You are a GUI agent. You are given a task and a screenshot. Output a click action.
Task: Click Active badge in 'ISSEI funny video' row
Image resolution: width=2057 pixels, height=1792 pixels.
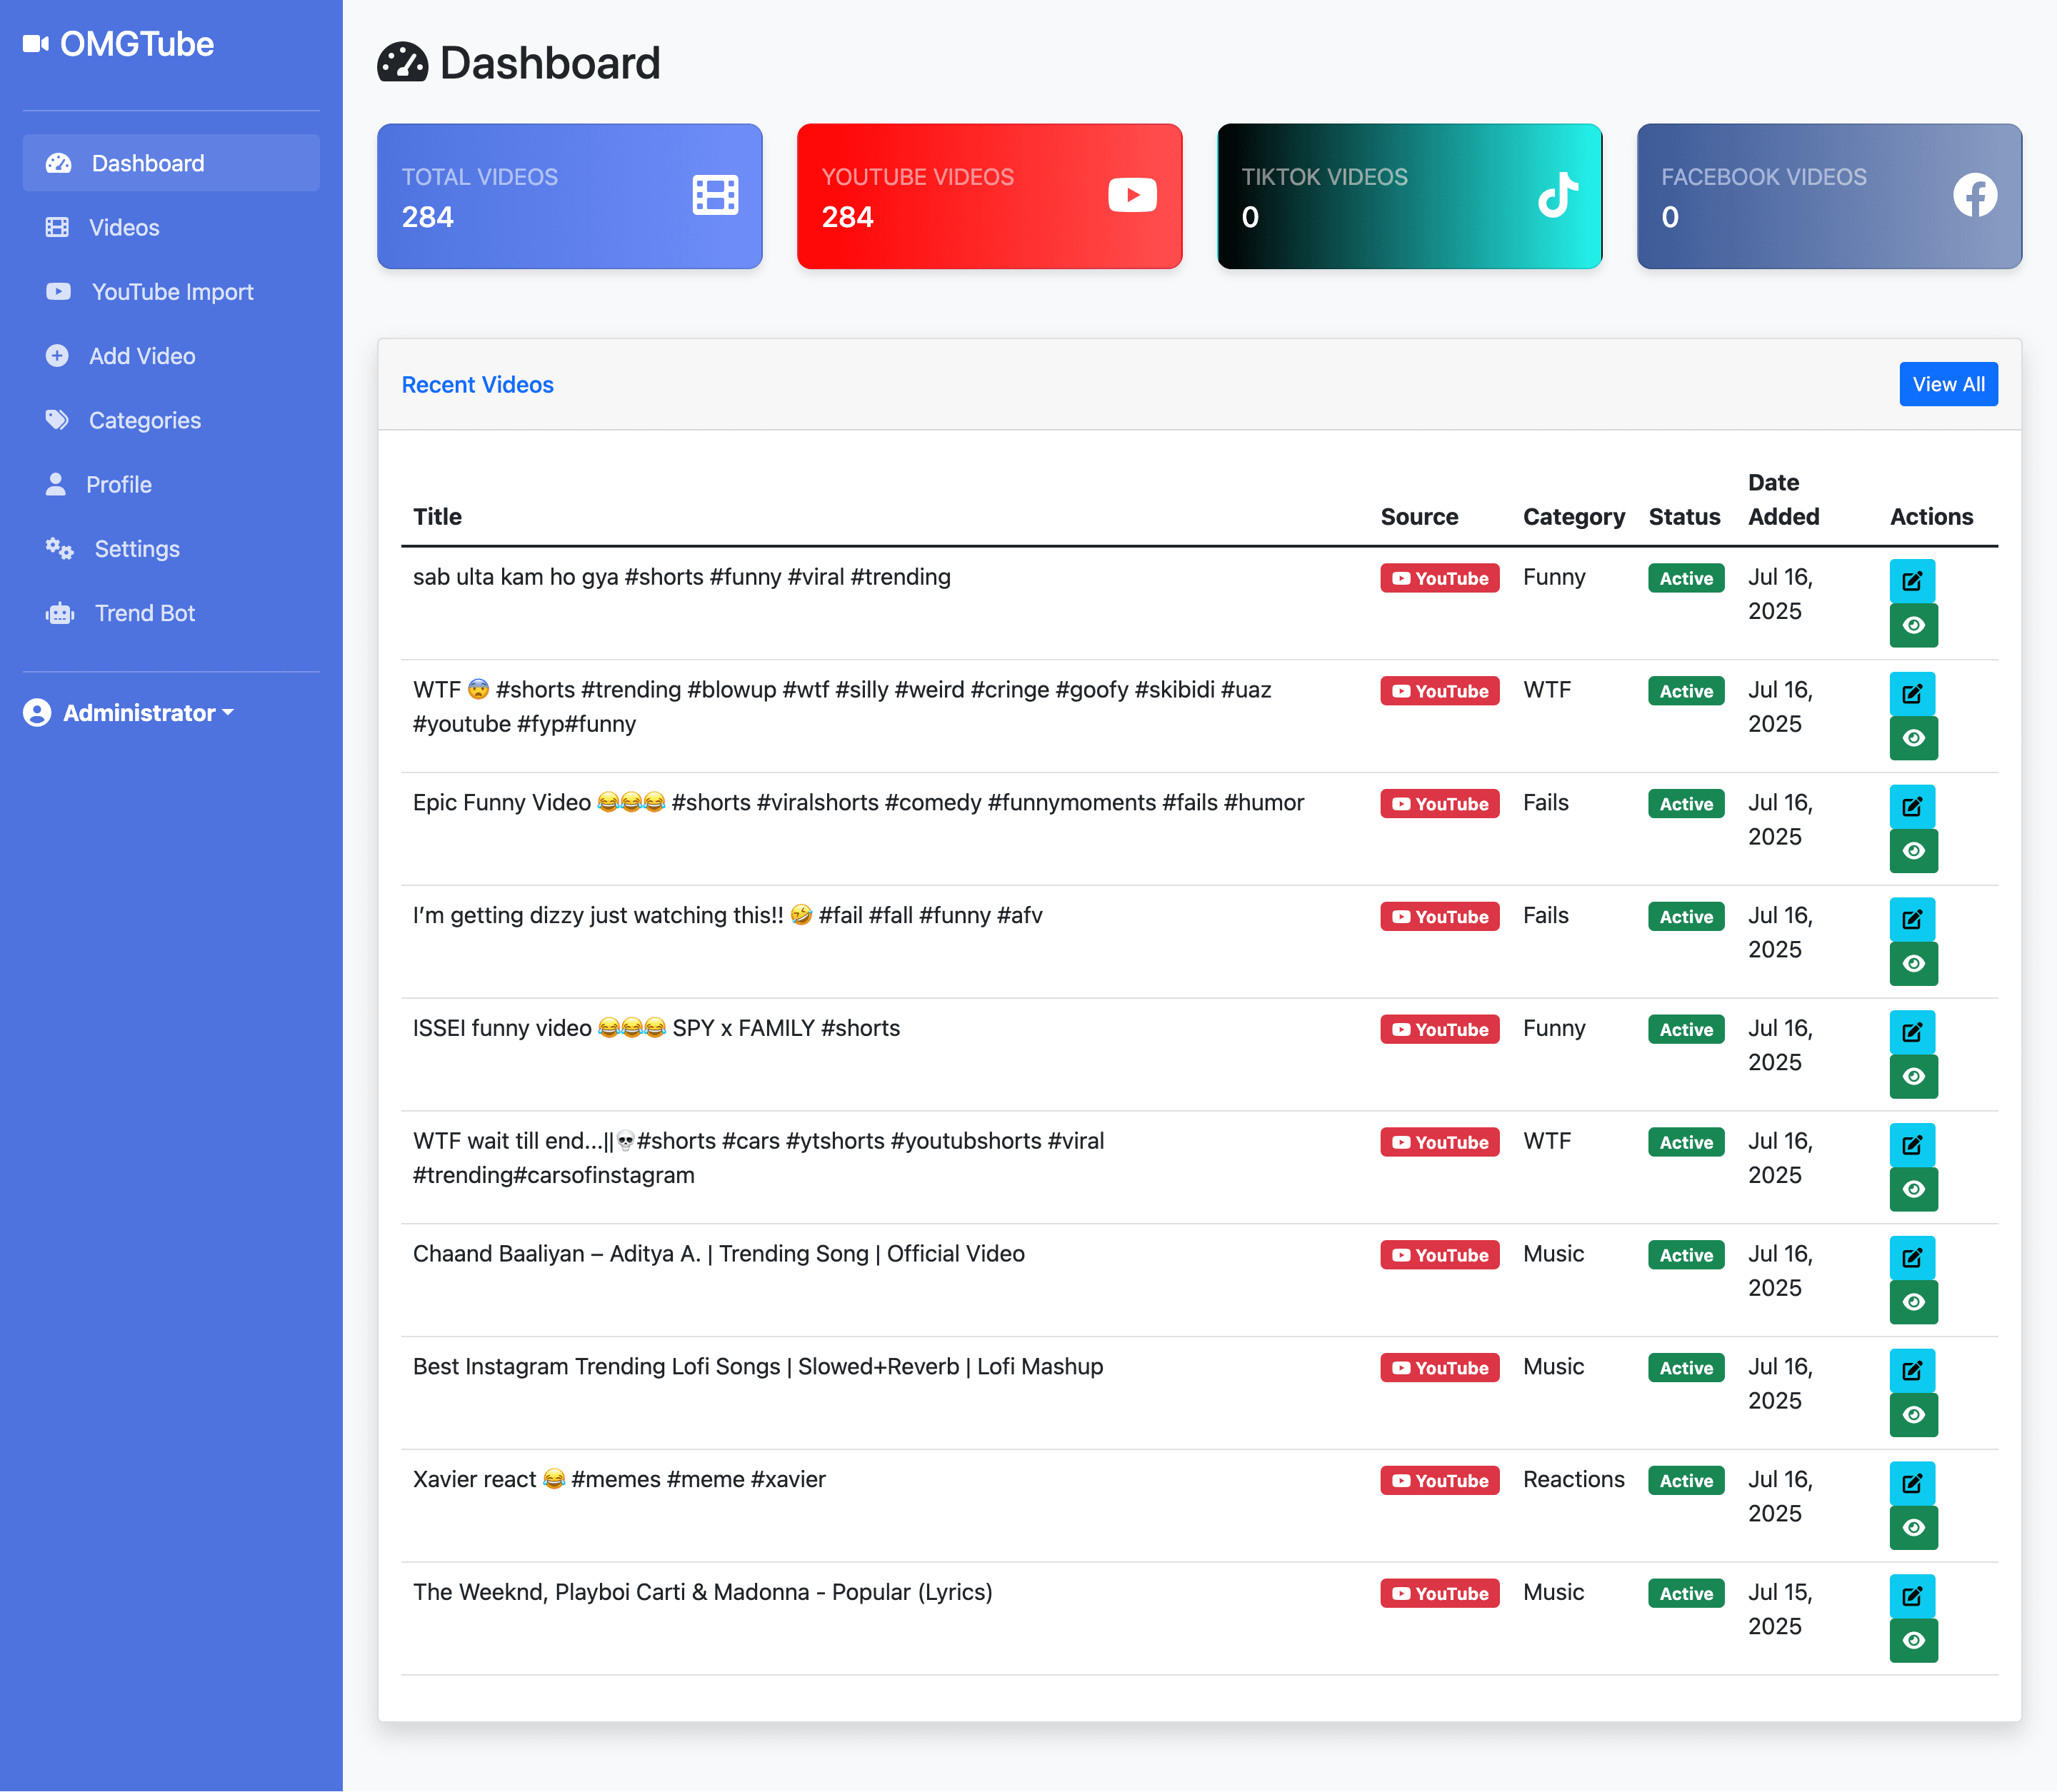tap(1686, 1030)
